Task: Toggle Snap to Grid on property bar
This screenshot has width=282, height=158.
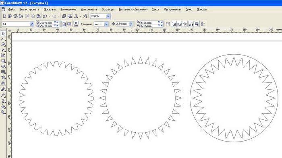Action: 168,24
